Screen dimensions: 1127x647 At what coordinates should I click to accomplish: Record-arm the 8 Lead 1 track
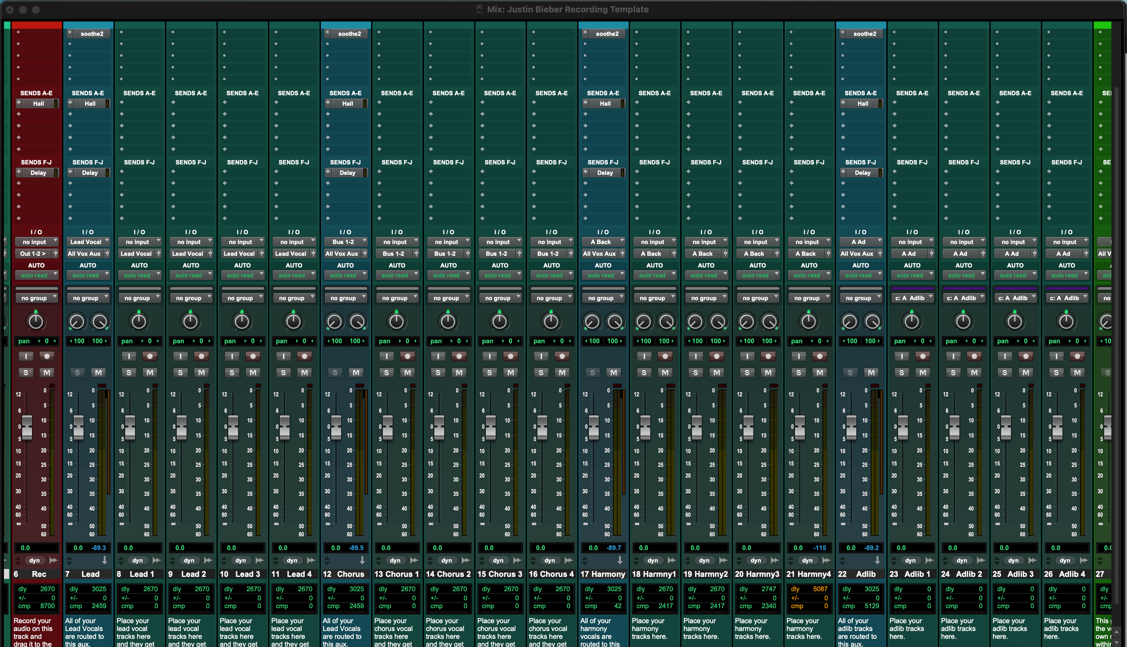pyautogui.click(x=150, y=356)
